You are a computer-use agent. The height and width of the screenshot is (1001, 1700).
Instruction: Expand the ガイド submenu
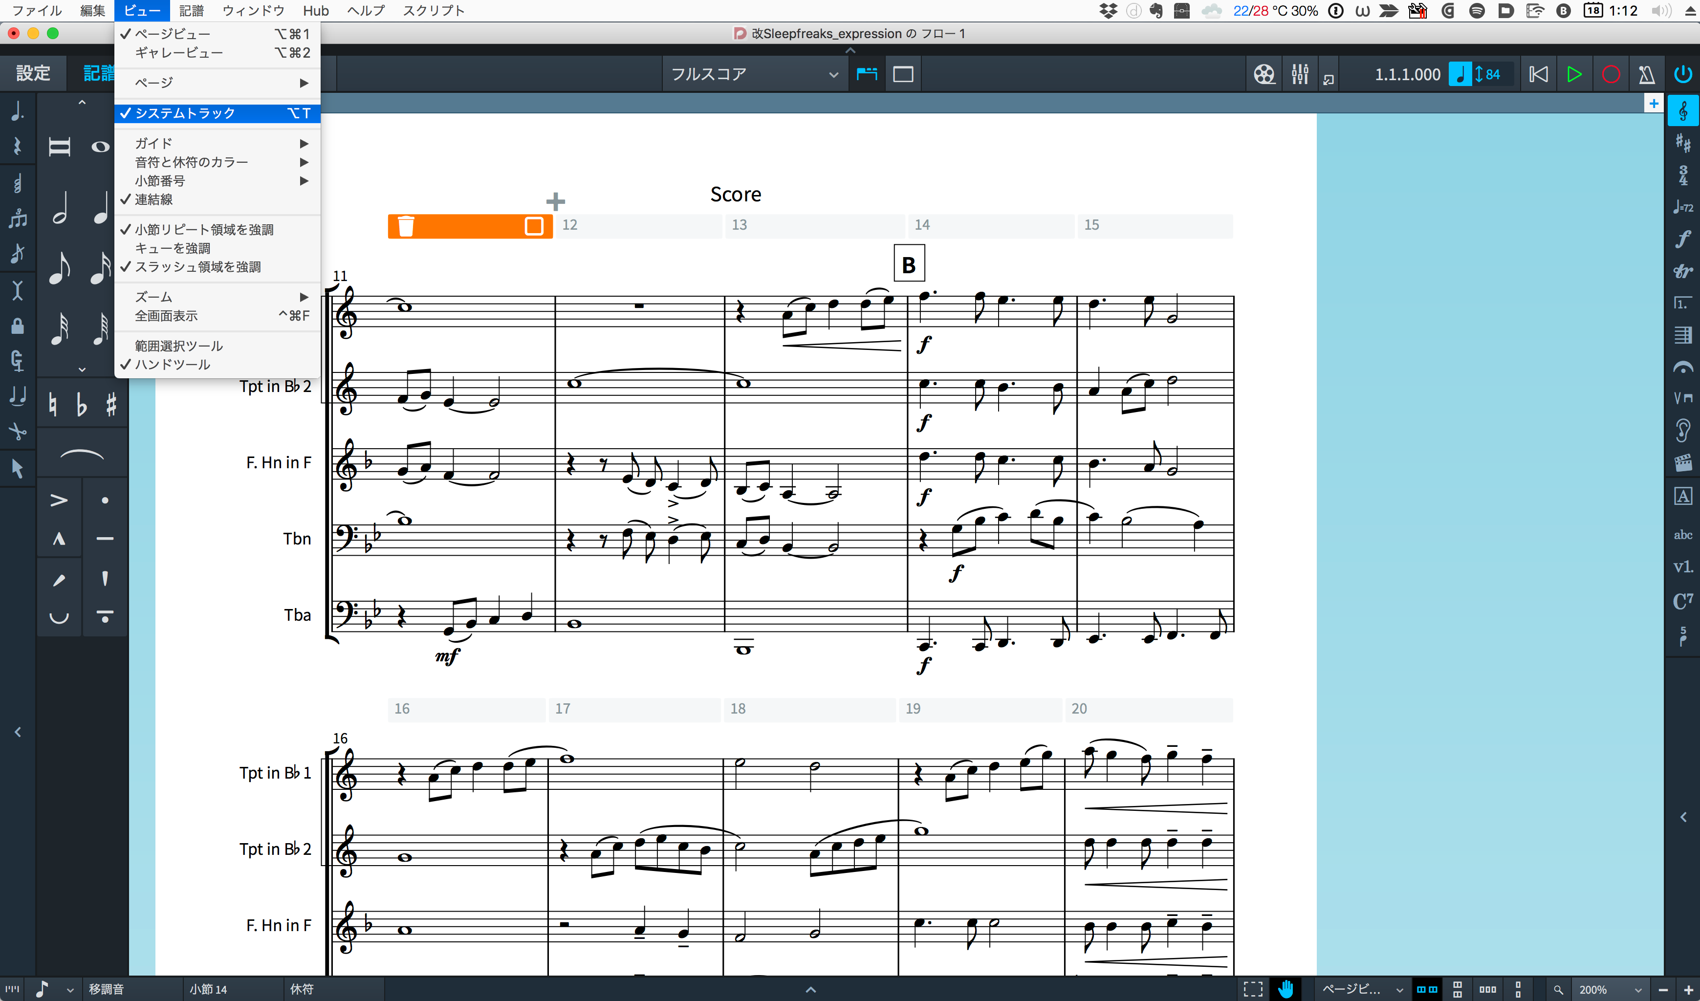[217, 144]
